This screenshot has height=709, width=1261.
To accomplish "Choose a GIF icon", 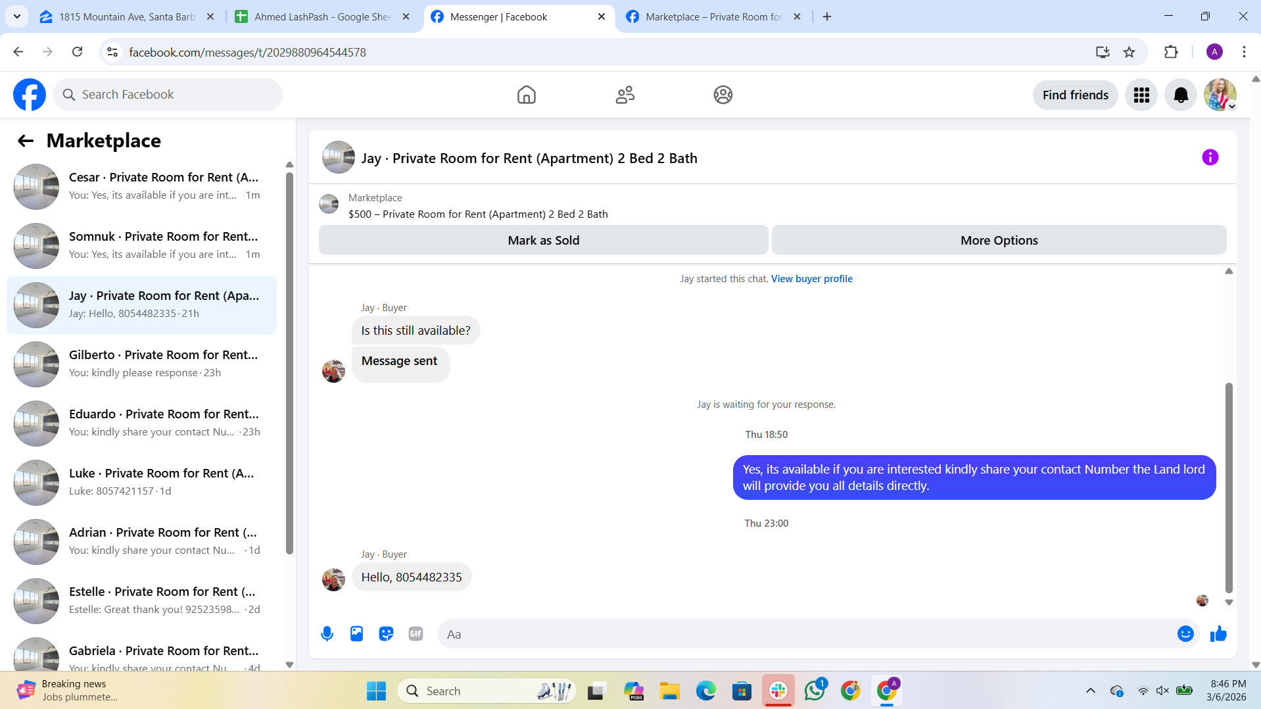I will point(416,634).
